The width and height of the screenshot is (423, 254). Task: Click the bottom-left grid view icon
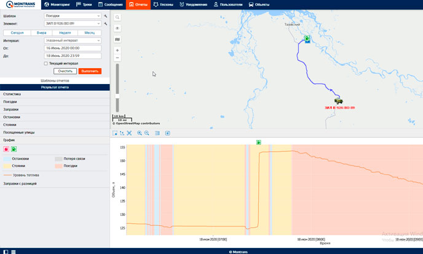coord(14,252)
